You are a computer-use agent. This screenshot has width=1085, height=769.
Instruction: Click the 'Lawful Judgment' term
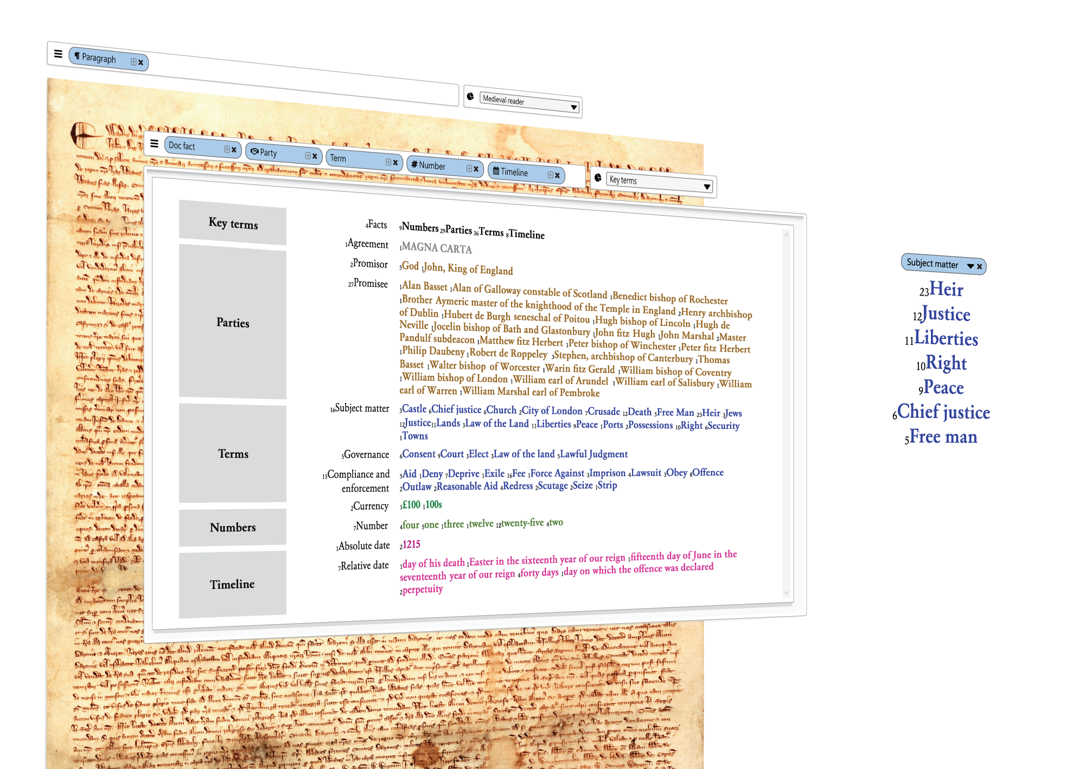click(x=593, y=454)
